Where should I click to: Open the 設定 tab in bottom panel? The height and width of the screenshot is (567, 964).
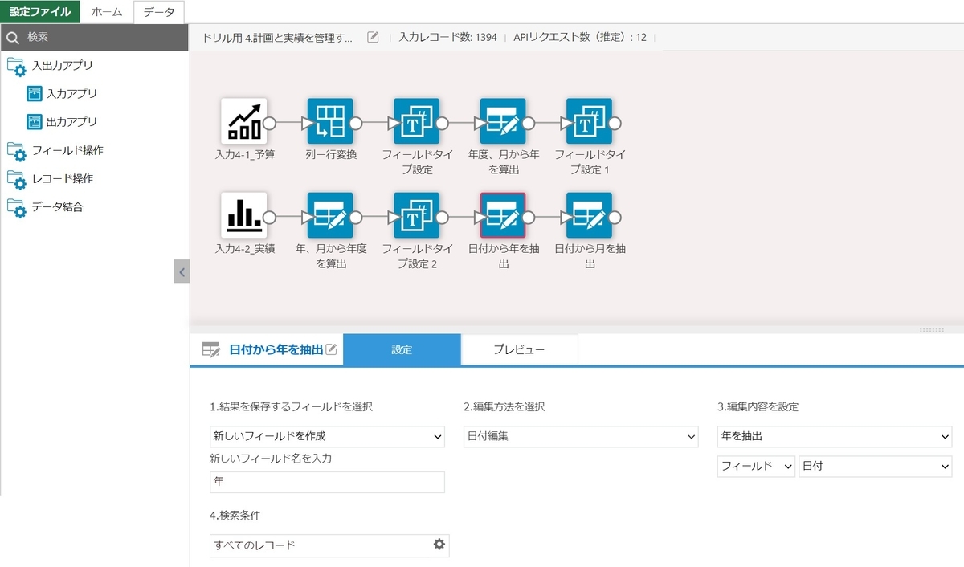[x=402, y=350]
